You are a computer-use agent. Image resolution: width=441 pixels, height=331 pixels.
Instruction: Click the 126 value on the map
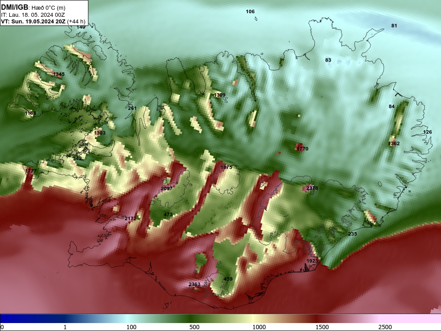[x=427, y=132]
